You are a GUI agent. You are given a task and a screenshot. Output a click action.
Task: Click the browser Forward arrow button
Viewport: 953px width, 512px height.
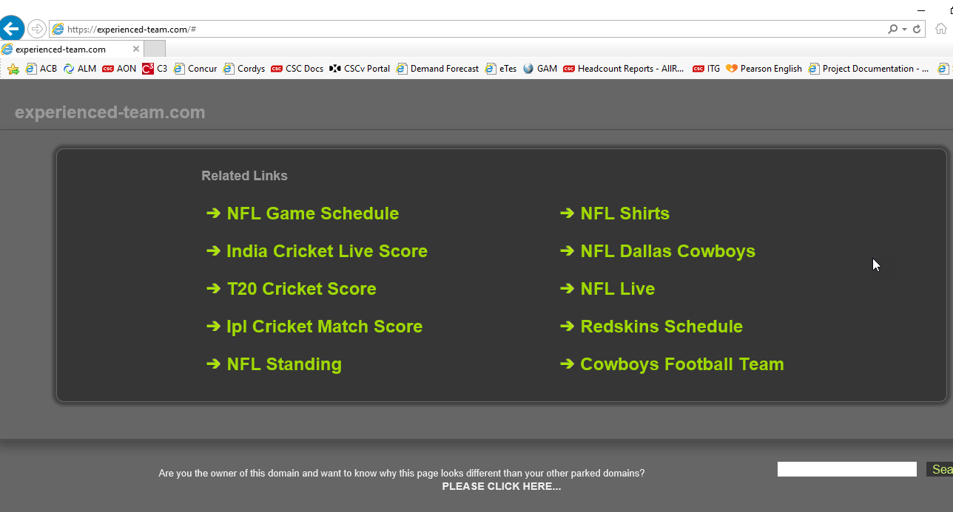pos(37,30)
